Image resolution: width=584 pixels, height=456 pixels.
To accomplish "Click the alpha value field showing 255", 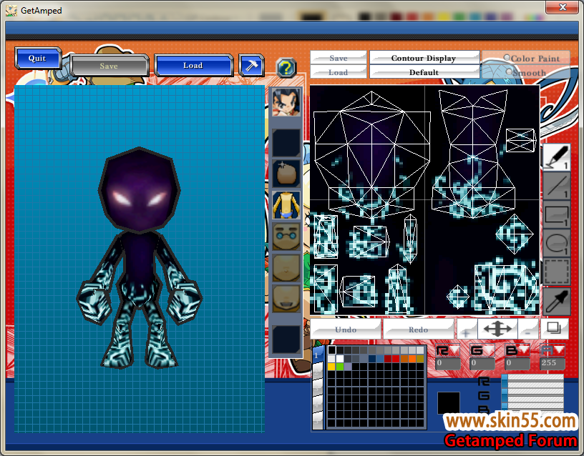I will pyautogui.click(x=553, y=363).
